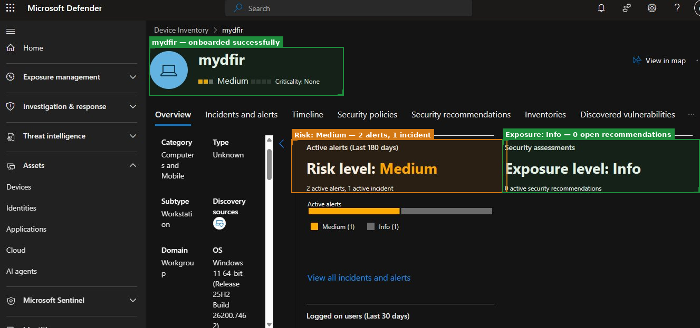This screenshot has width=700, height=328.
Task: Click the hamburger navigation menu icon
Action: point(11,31)
